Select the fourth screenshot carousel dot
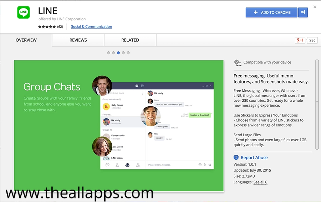 123,53
